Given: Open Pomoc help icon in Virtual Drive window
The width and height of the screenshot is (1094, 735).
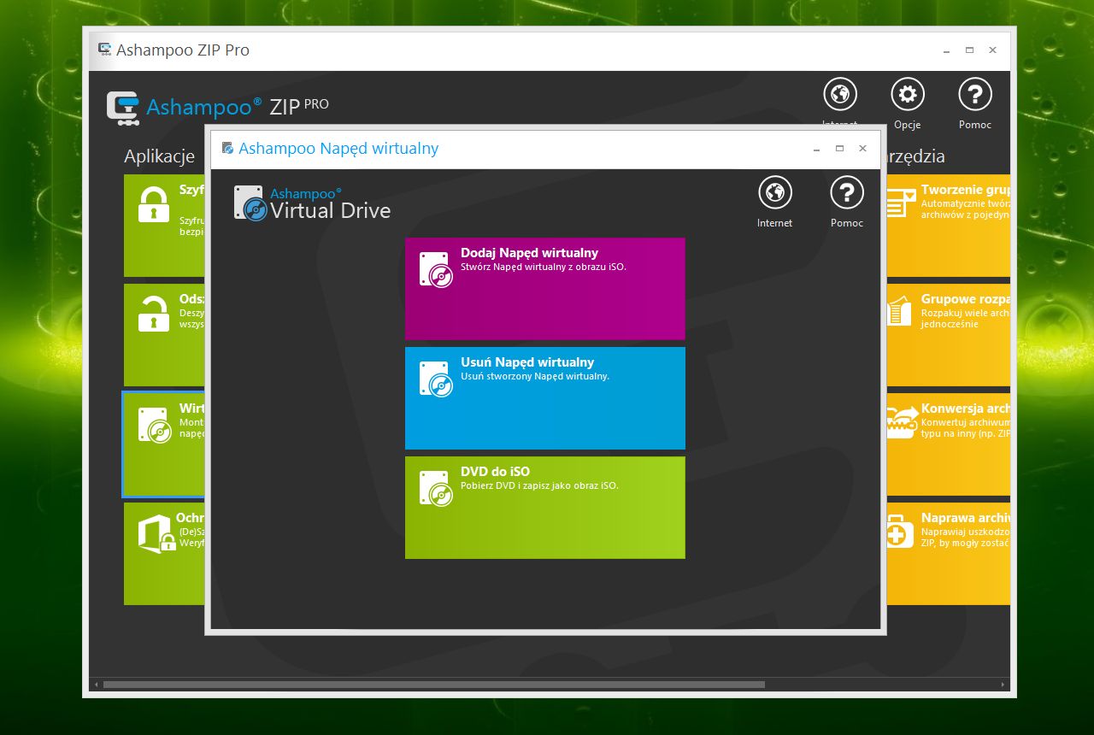Looking at the screenshot, I should 847,193.
